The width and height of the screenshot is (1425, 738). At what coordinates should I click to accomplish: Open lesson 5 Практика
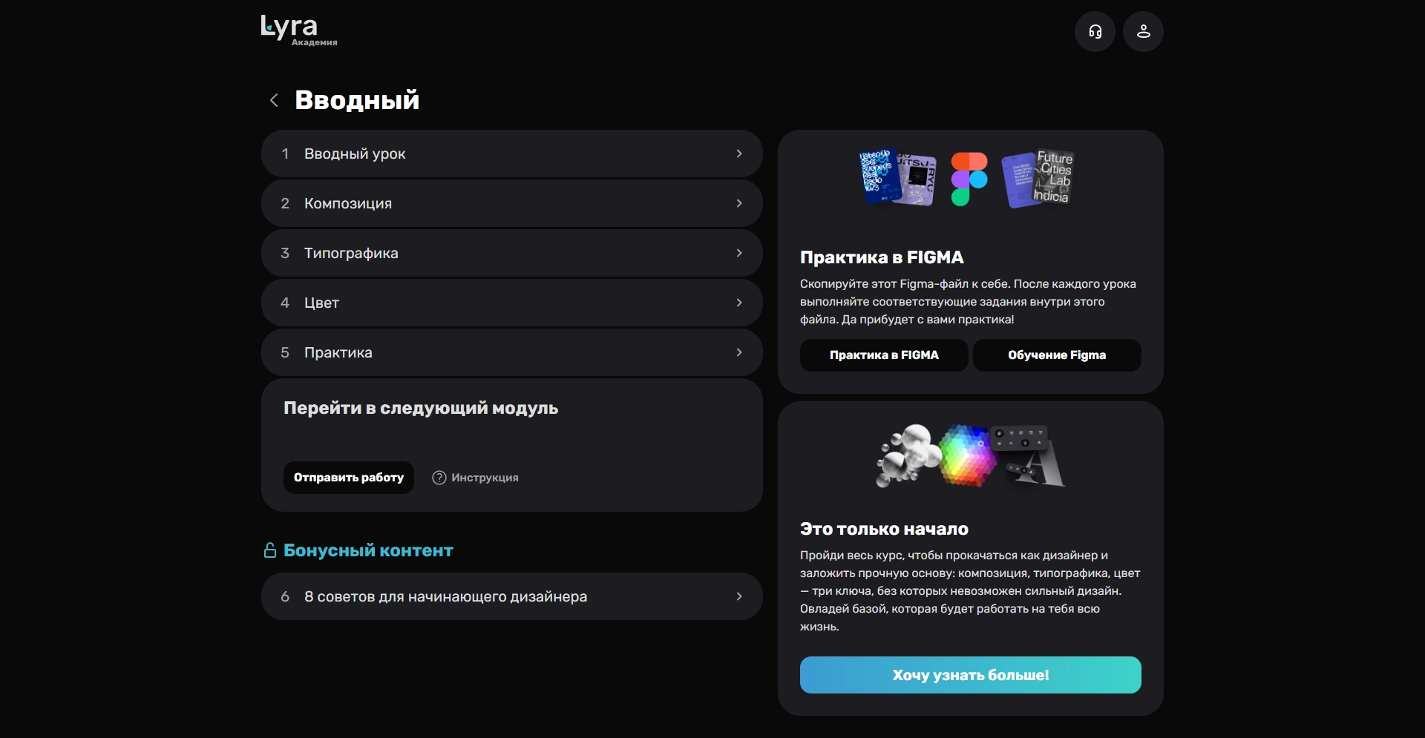512,352
